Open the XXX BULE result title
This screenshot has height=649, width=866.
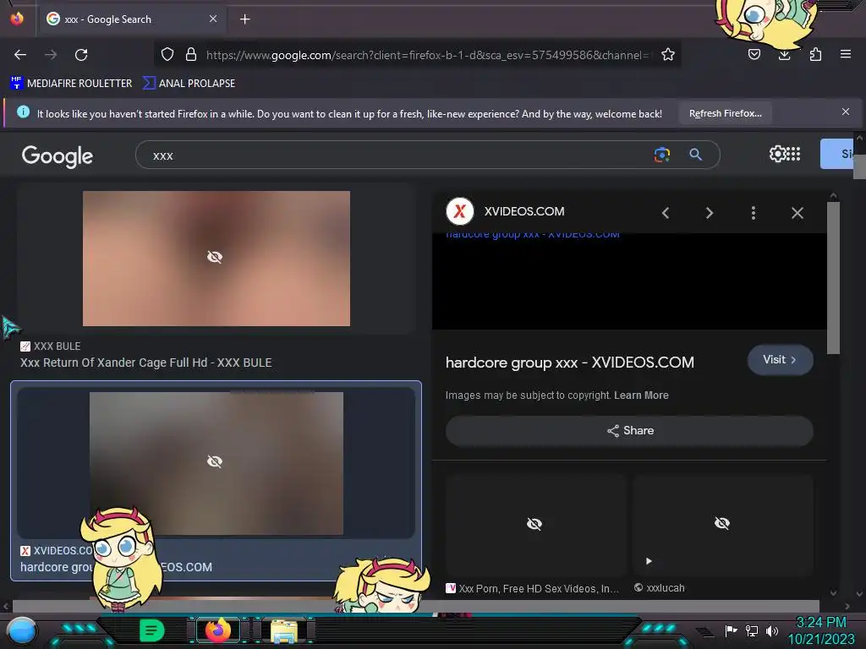coord(145,363)
